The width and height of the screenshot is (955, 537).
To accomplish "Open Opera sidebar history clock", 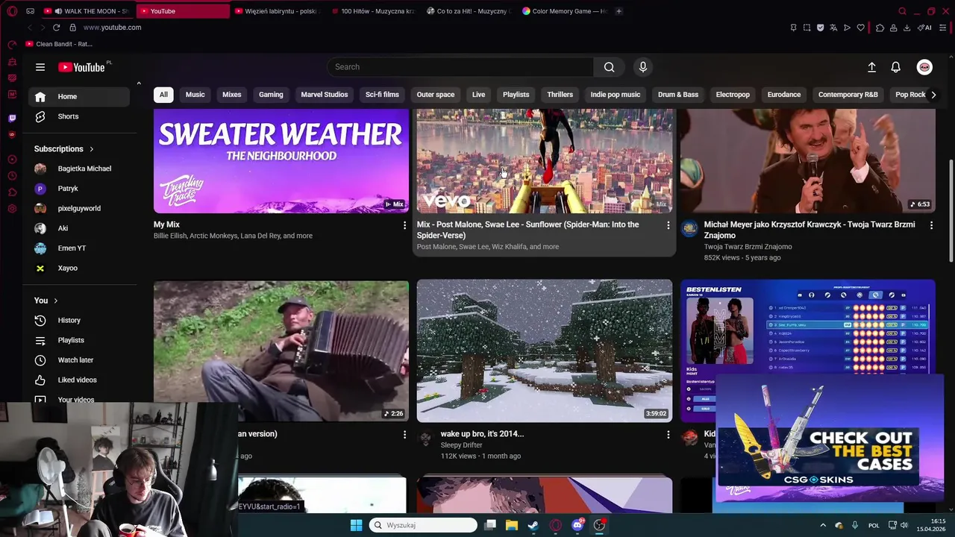I will pos(12,176).
